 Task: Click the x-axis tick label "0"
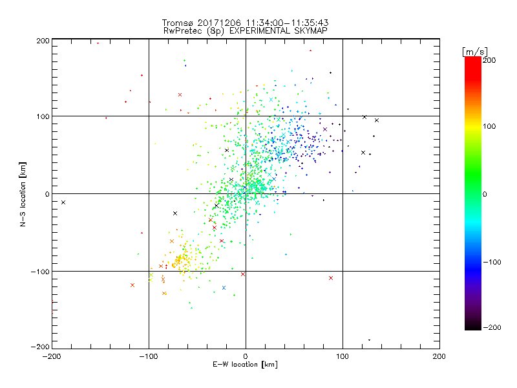[x=246, y=356]
